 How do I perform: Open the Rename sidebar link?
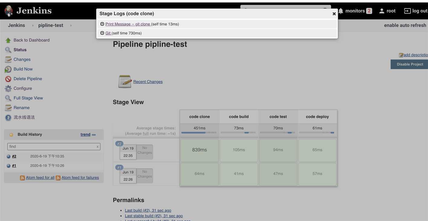(21, 108)
